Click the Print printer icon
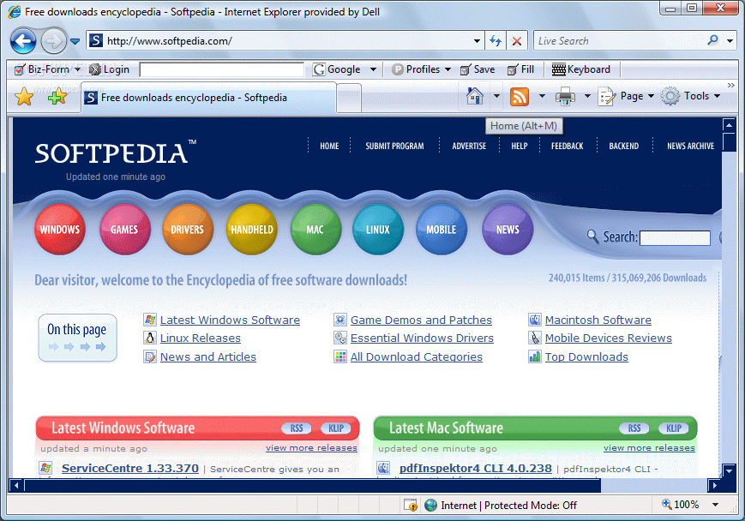Viewport: 745px width, 521px height. [x=566, y=97]
